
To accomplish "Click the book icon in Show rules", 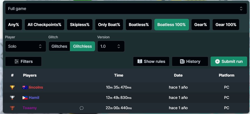I will point(140,61).
